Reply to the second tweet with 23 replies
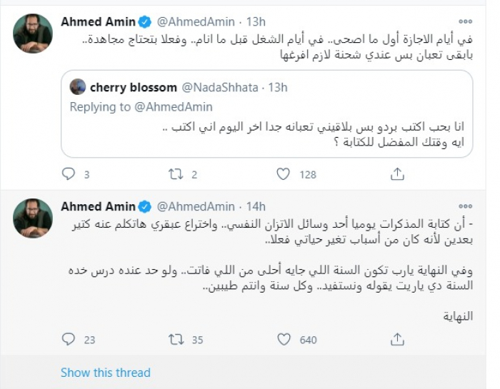Screen dimensions: 500x389 click(69, 340)
